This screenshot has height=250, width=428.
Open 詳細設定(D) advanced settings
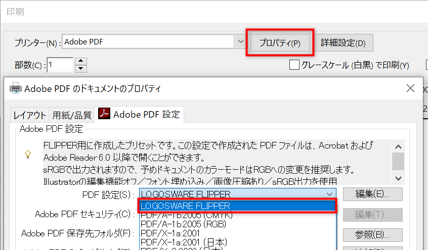click(343, 43)
